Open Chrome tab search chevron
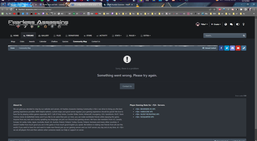The image size is (257, 141). [x=235, y=4]
